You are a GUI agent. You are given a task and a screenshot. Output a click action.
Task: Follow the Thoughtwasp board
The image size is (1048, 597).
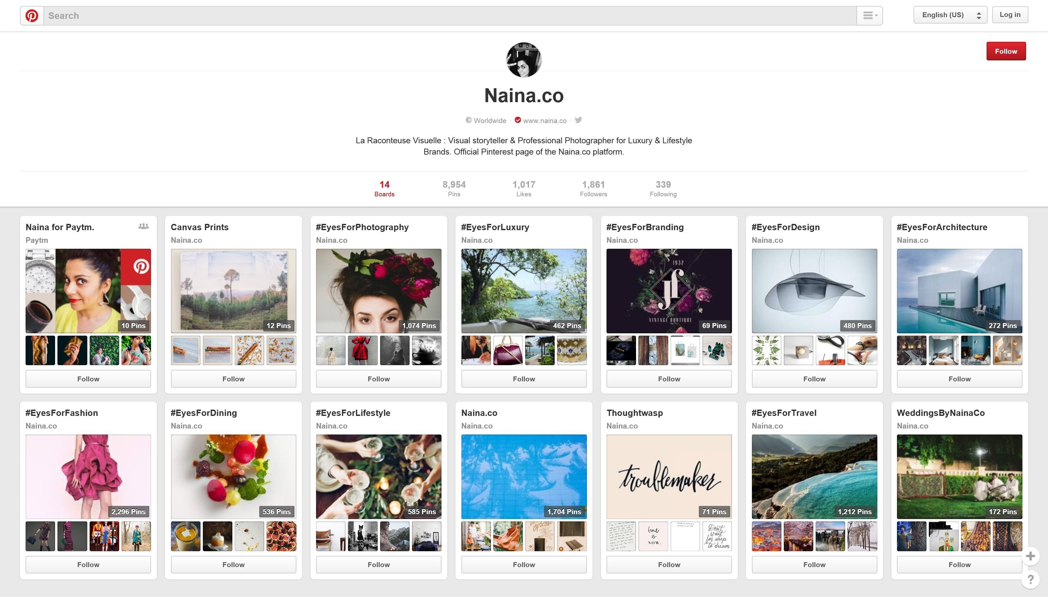[x=669, y=564]
